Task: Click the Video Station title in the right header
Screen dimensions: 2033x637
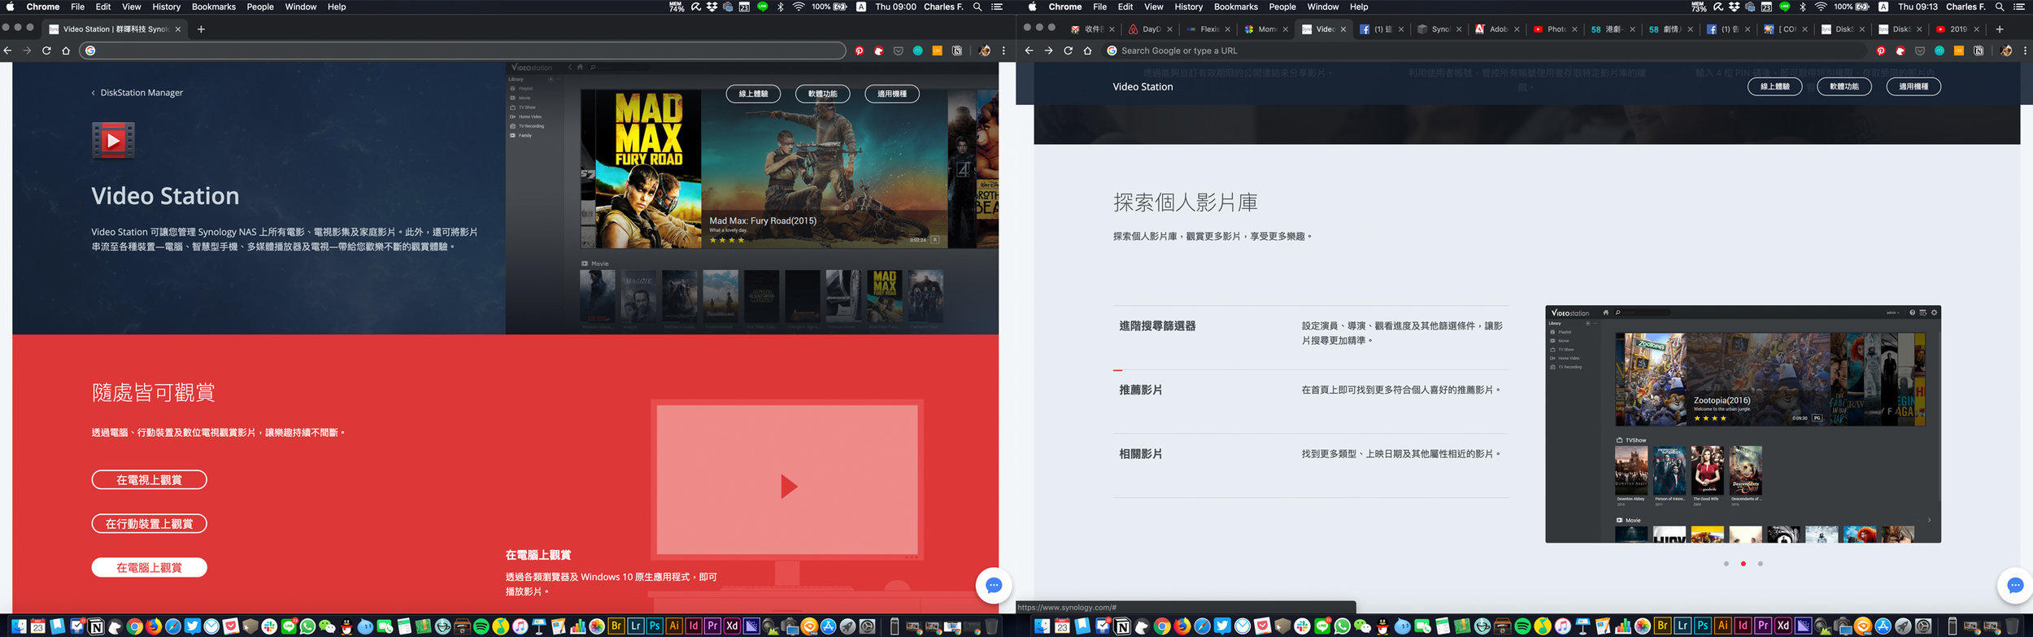Action: coord(1143,86)
